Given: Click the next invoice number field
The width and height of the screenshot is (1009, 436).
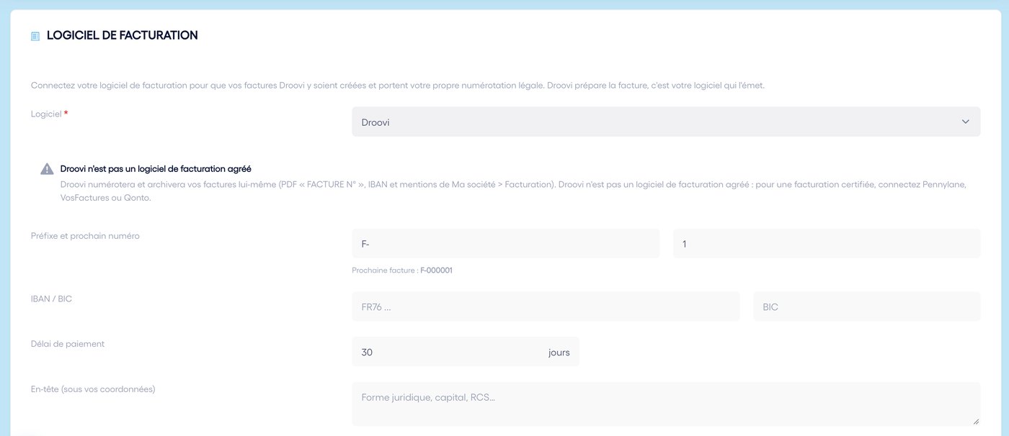Looking at the screenshot, I should pyautogui.click(x=827, y=244).
